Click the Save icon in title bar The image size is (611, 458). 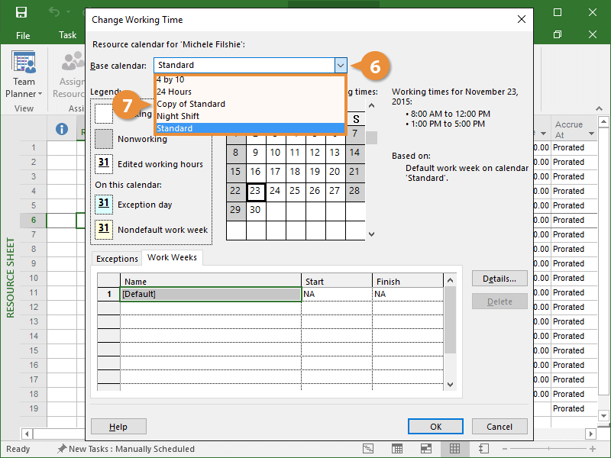click(x=21, y=13)
